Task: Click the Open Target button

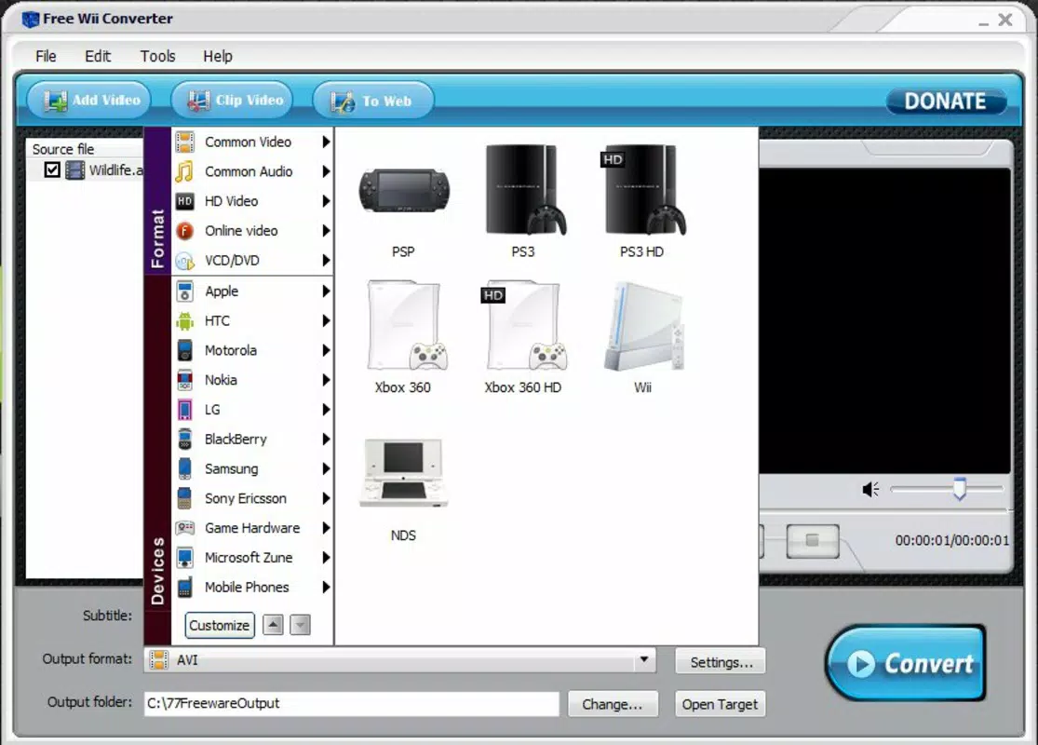Action: pos(721,705)
